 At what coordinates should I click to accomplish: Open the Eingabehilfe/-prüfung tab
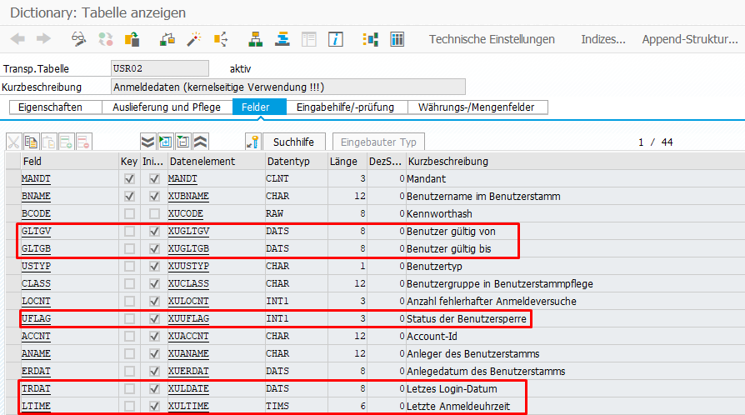[x=346, y=107]
